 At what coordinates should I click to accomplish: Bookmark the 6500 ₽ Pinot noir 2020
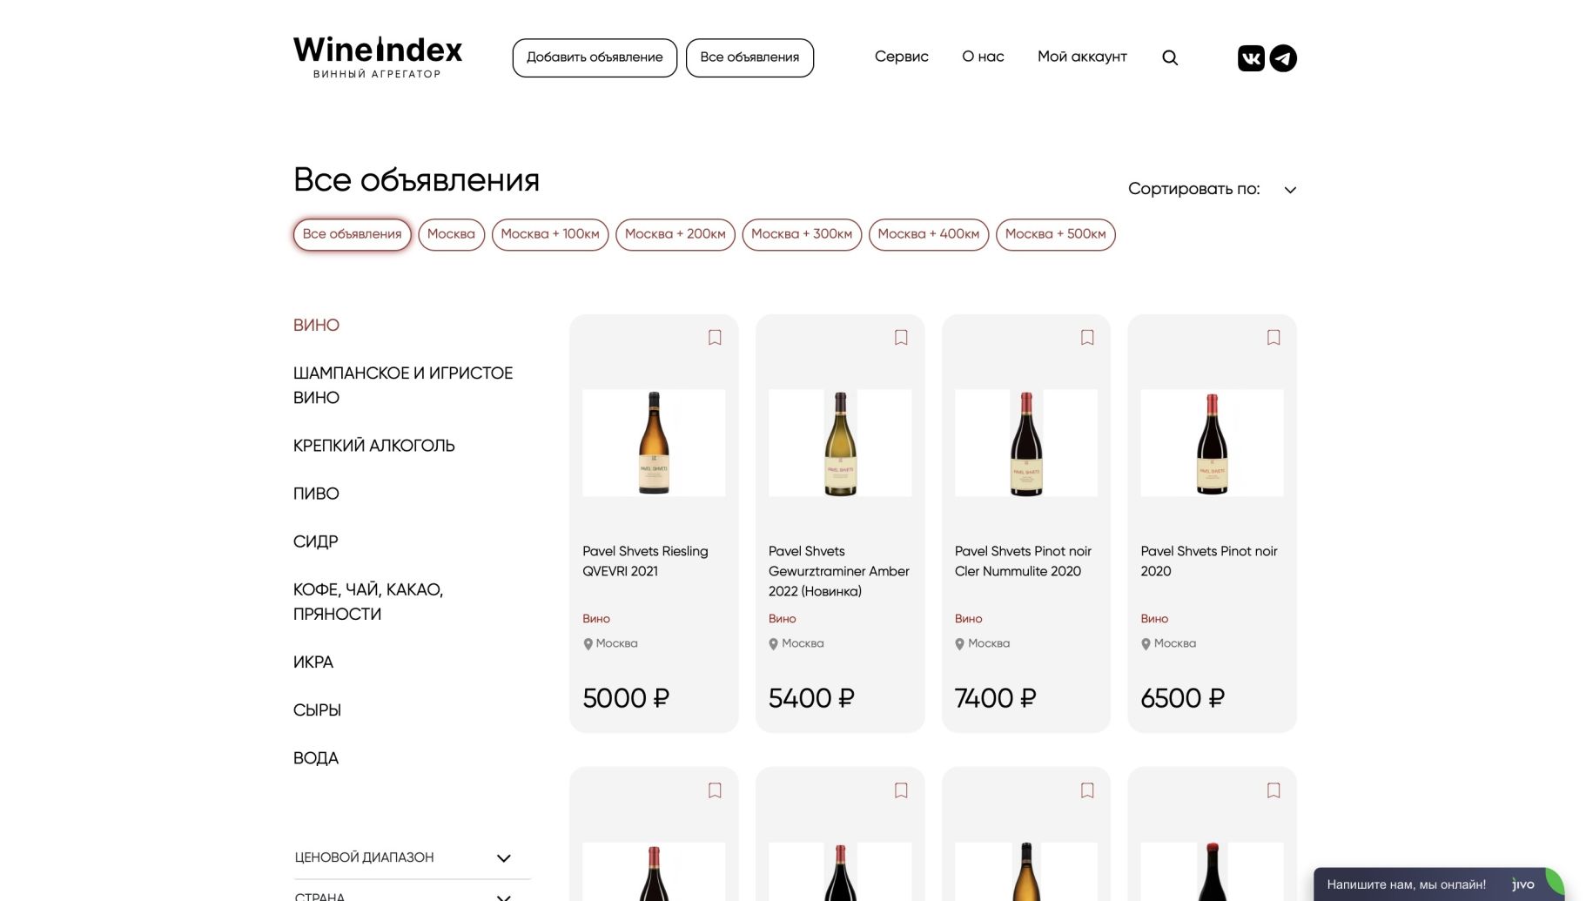[x=1274, y=337]
